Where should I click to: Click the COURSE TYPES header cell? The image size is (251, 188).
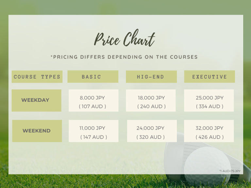[x=37, y=77]
